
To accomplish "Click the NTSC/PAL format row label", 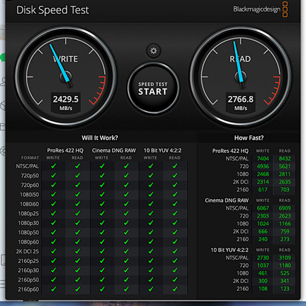I will 28,166.
